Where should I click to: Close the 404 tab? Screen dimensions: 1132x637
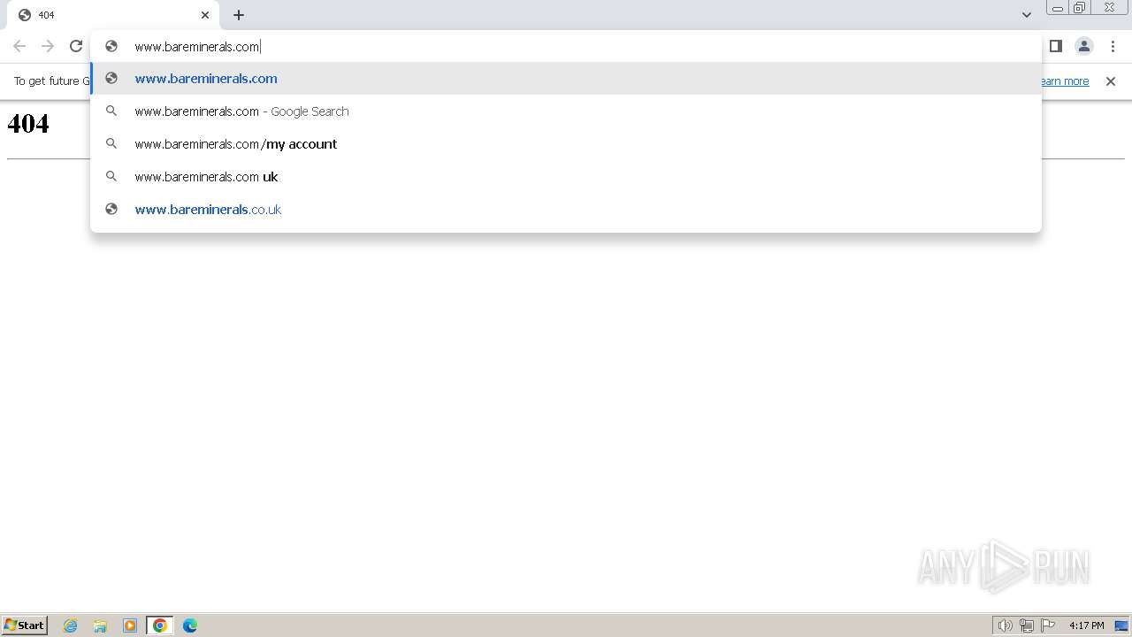(205, 15)
